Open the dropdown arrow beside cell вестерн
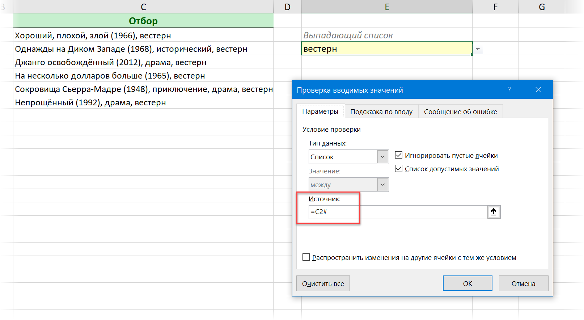Screen dimensions: 584x320 pos(478,49)
